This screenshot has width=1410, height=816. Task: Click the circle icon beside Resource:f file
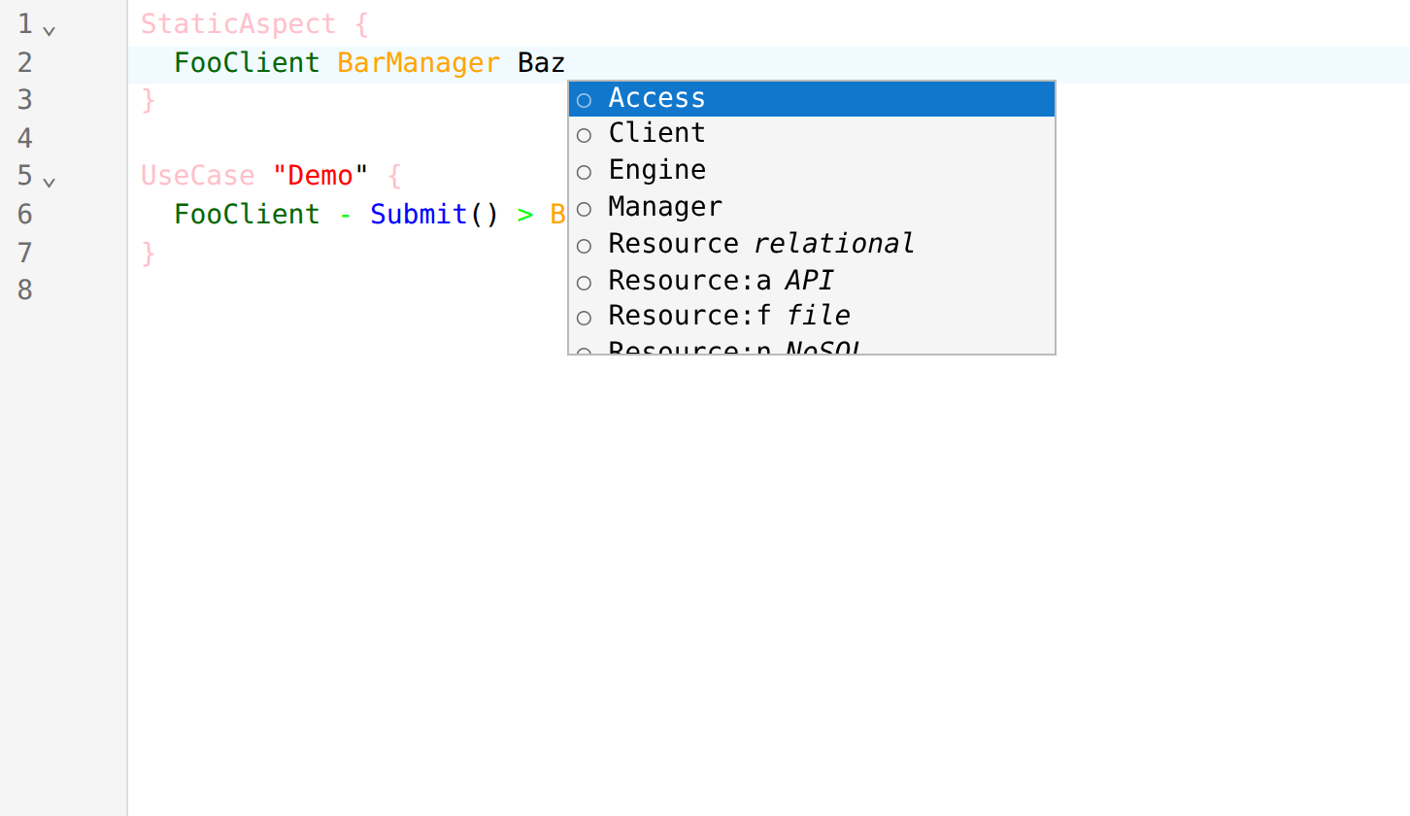pos(584,319)
